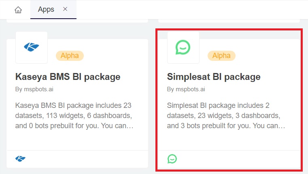Click the Alpha badge on Kaseya BMS card
This screenshot has height=174, width=308.
click(70, 56)
